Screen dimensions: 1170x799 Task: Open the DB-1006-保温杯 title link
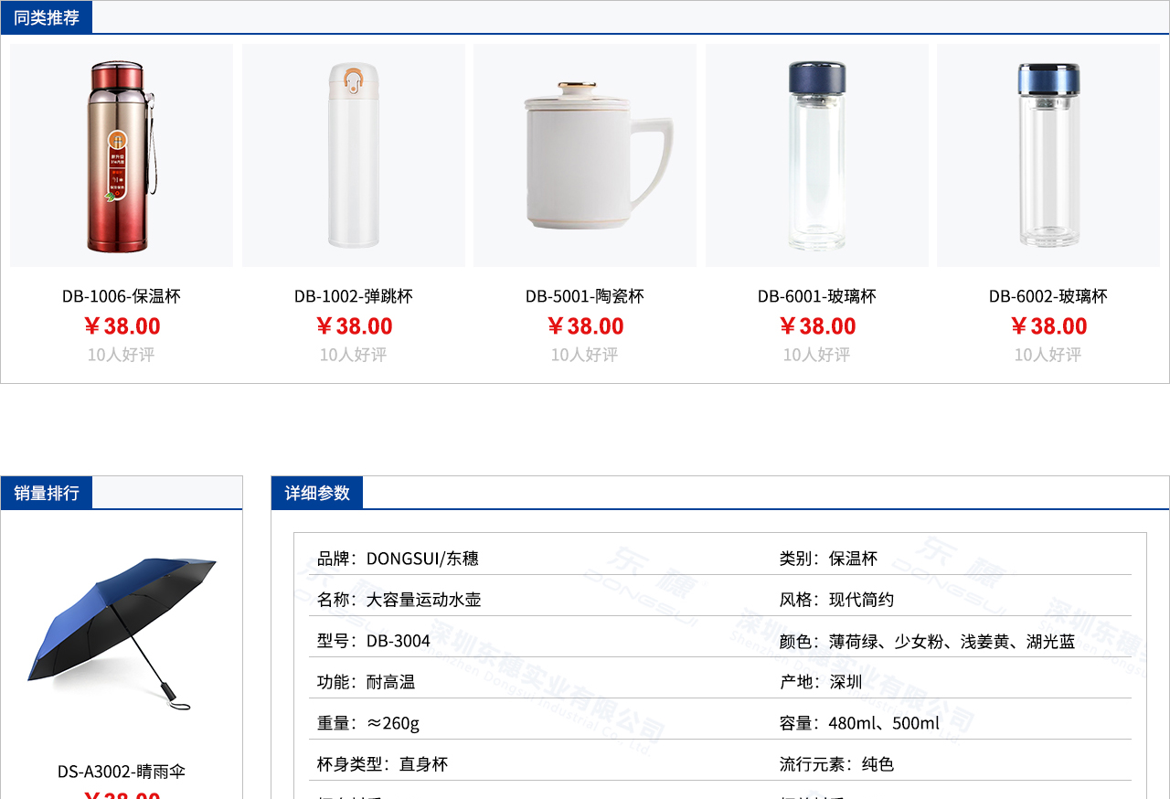122,296
